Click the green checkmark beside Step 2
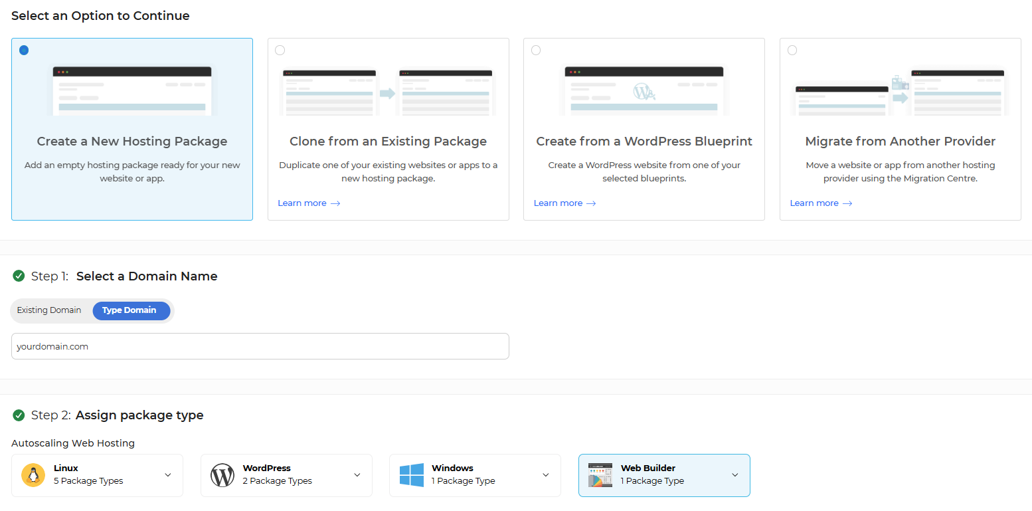 pyautogui.click(x=19, y=415)
